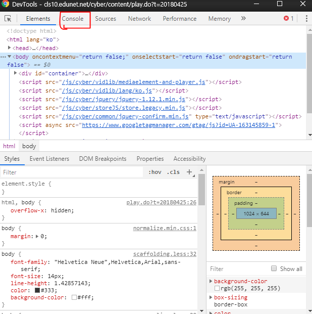Expand the head element node
Screen dimensions: 312x314
point(9,48)
